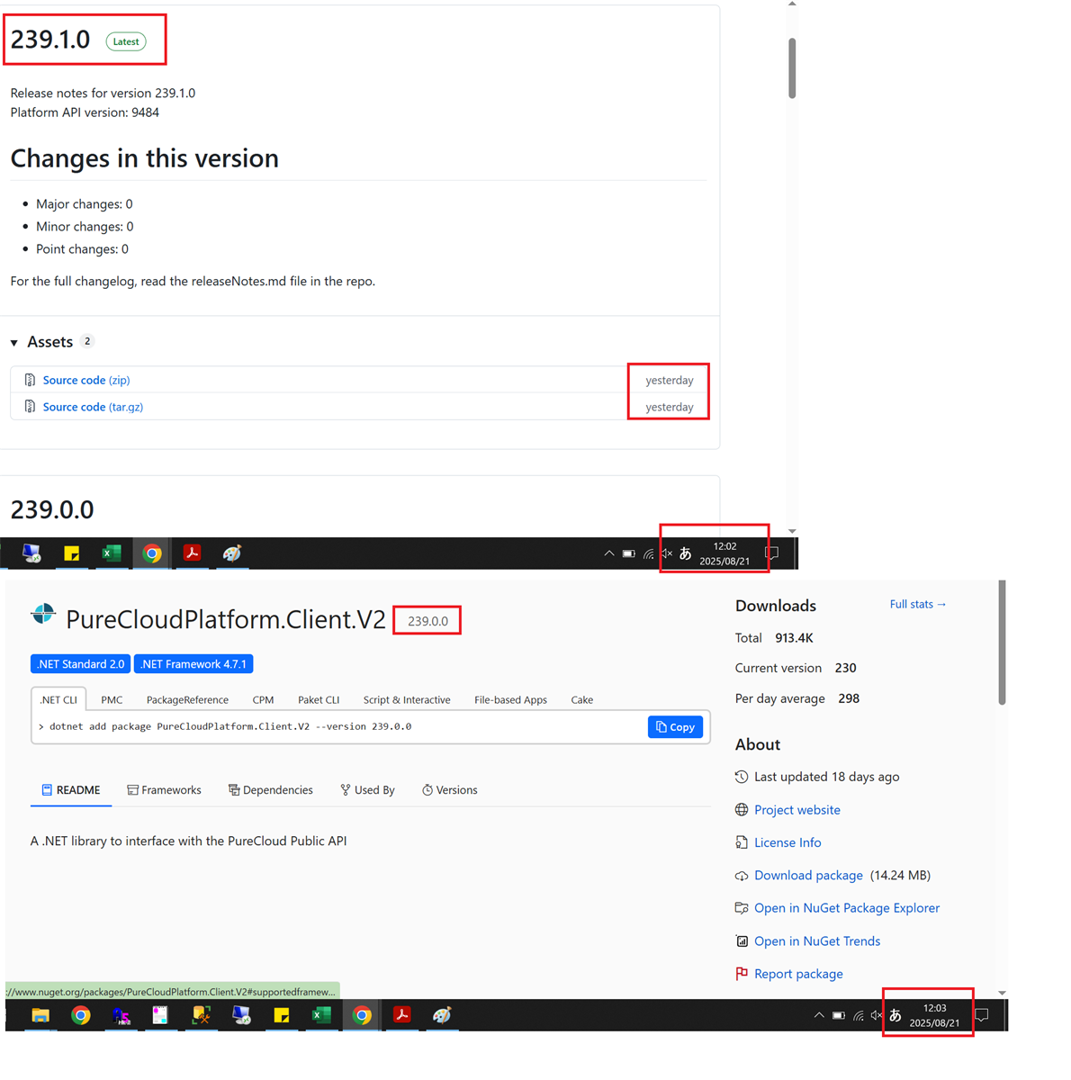Viewport: 1071px width, 1080px height.
Task: Switch to the Versions tab
Action: click(x=450, y=790)
